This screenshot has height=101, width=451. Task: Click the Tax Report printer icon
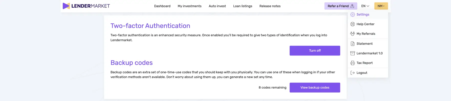(353, 63)
